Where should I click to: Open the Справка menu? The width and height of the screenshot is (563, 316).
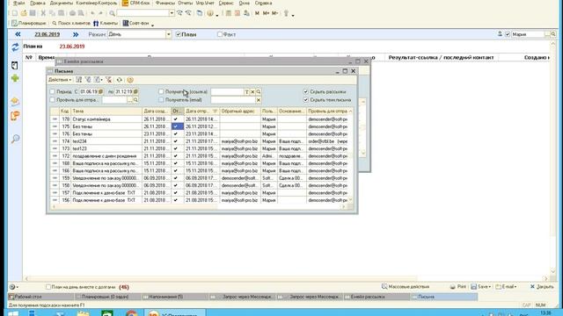263,3
